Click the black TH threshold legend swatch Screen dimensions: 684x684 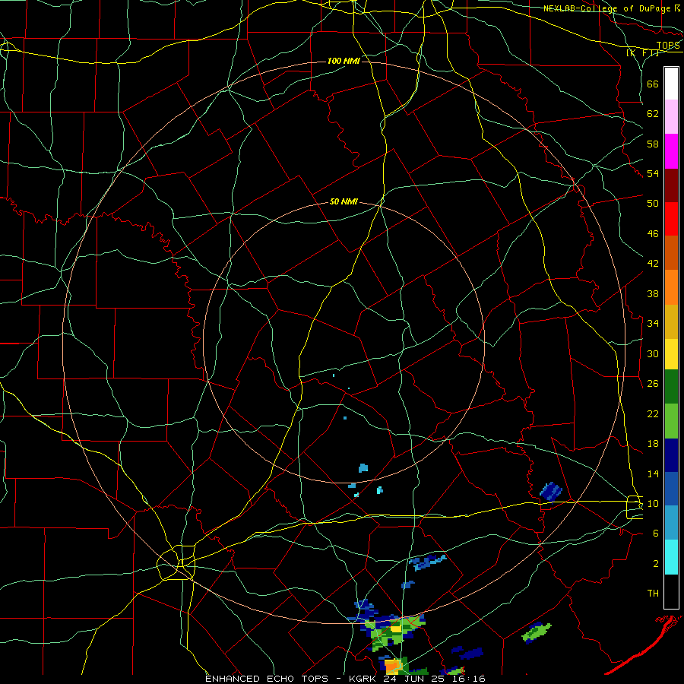[671, 591]
